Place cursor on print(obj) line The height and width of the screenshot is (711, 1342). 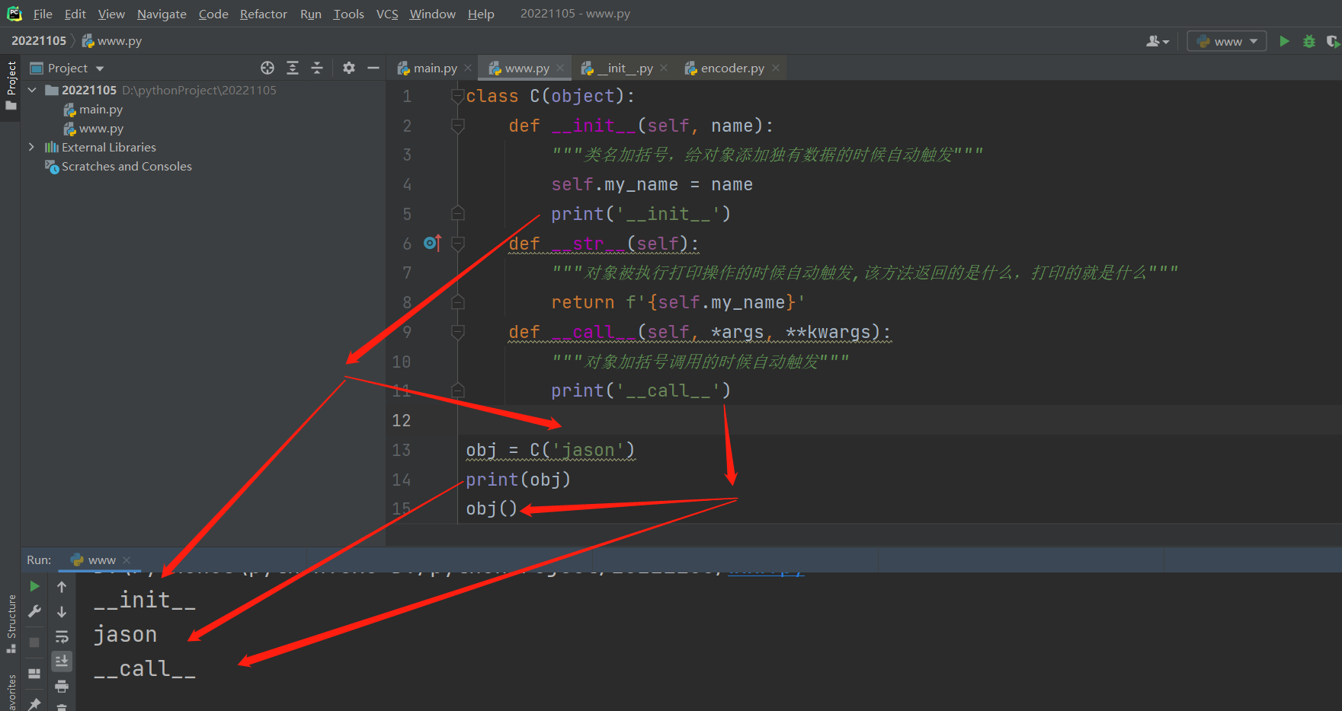click(518, 480)
